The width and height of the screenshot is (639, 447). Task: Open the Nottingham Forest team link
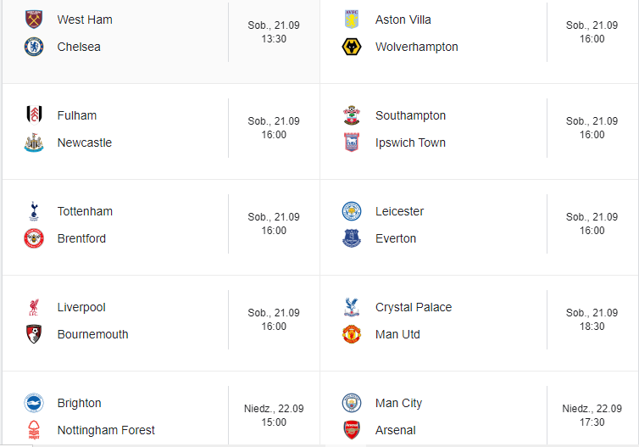[106, 430]
